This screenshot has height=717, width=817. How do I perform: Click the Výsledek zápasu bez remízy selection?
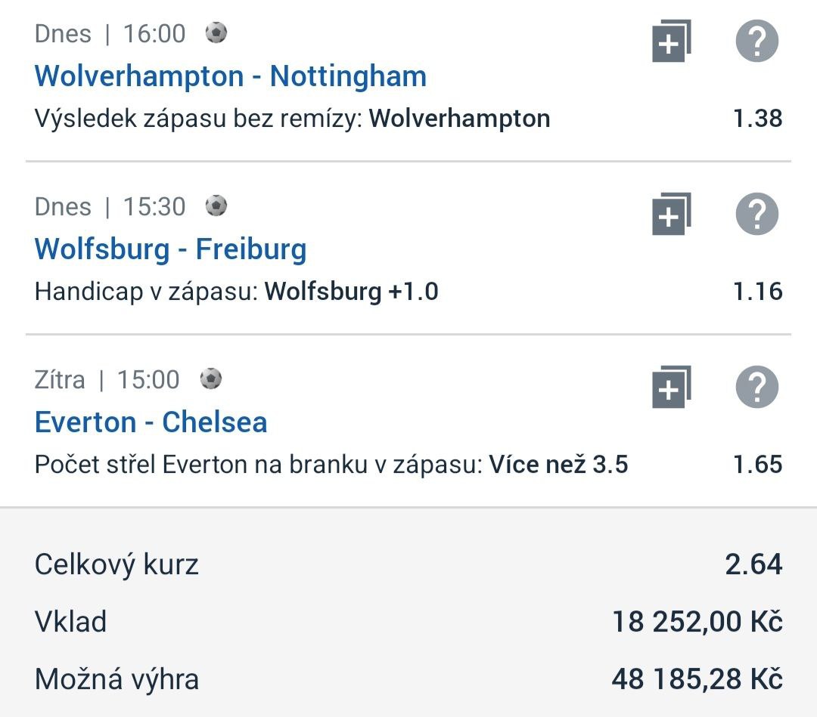coord(292,119)
